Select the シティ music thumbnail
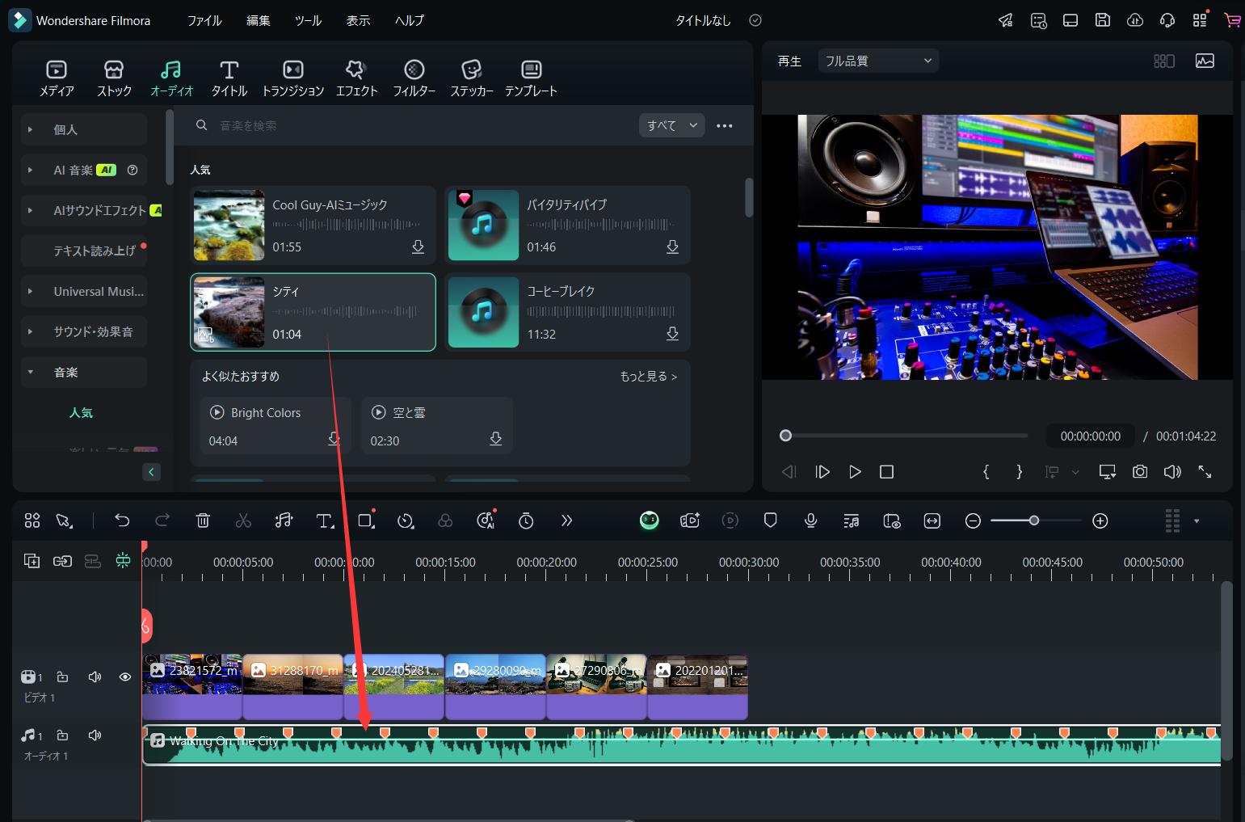Screen dimensions: 1245x822 (229, 312)
